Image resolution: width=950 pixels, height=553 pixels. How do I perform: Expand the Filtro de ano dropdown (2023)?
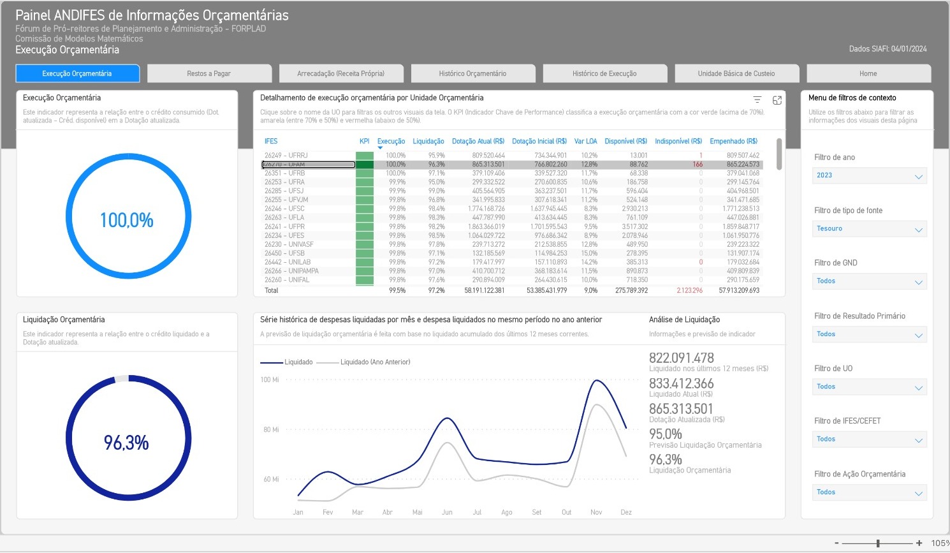869,175
